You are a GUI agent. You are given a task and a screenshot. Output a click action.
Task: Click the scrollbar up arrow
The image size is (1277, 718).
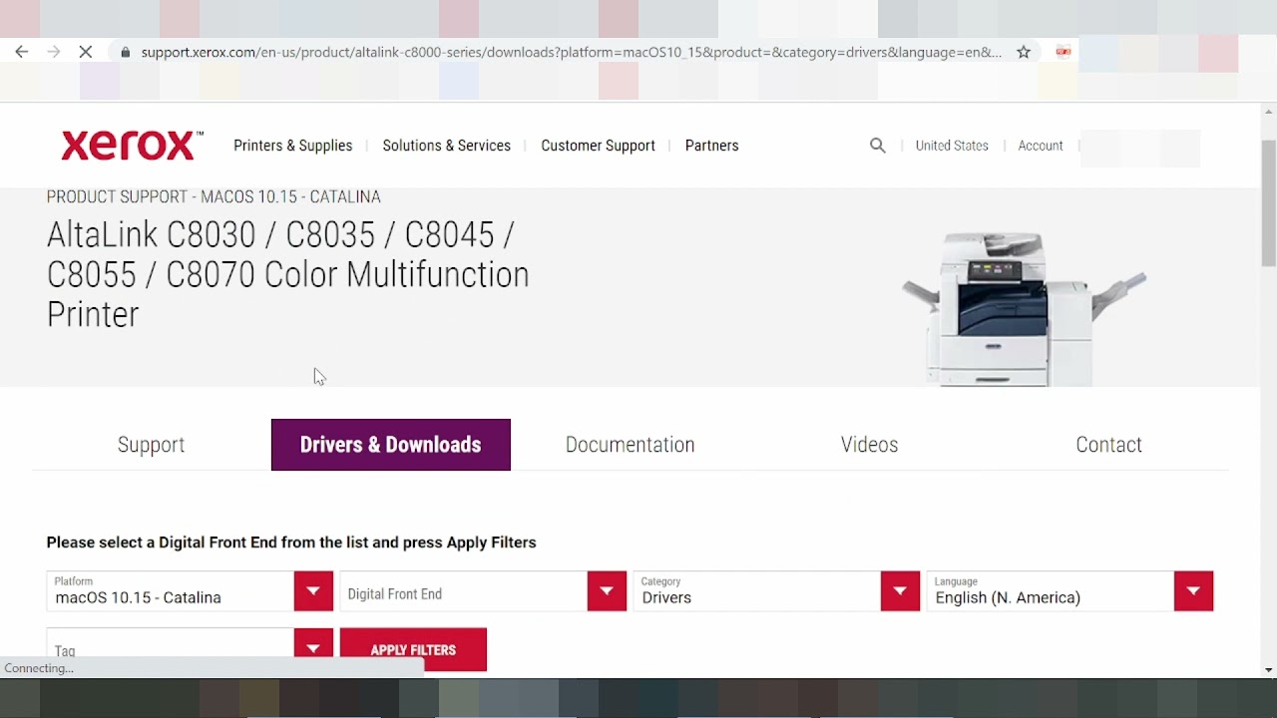1269,110
